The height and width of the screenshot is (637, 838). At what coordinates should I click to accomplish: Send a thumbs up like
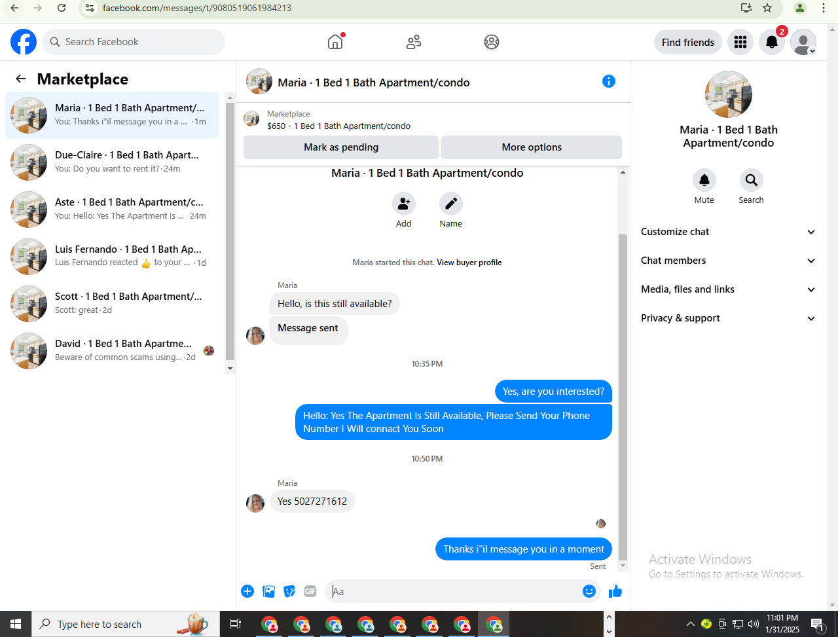click(x=615, y=592)
